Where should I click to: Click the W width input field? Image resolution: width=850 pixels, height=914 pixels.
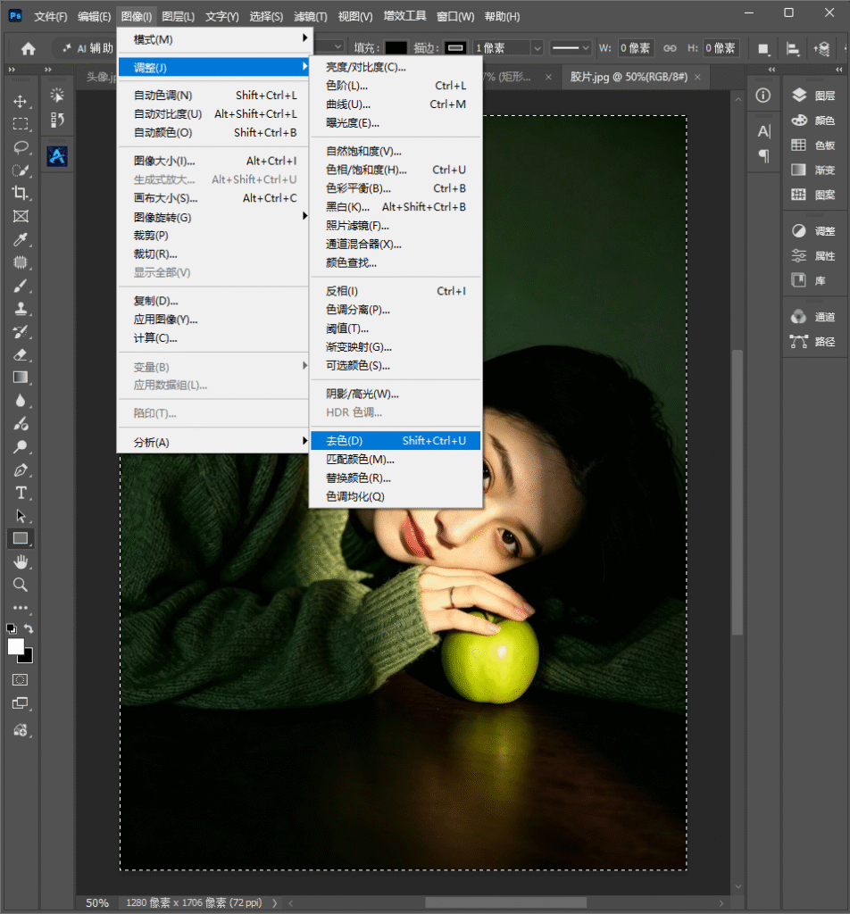click(x=636, y=48)
